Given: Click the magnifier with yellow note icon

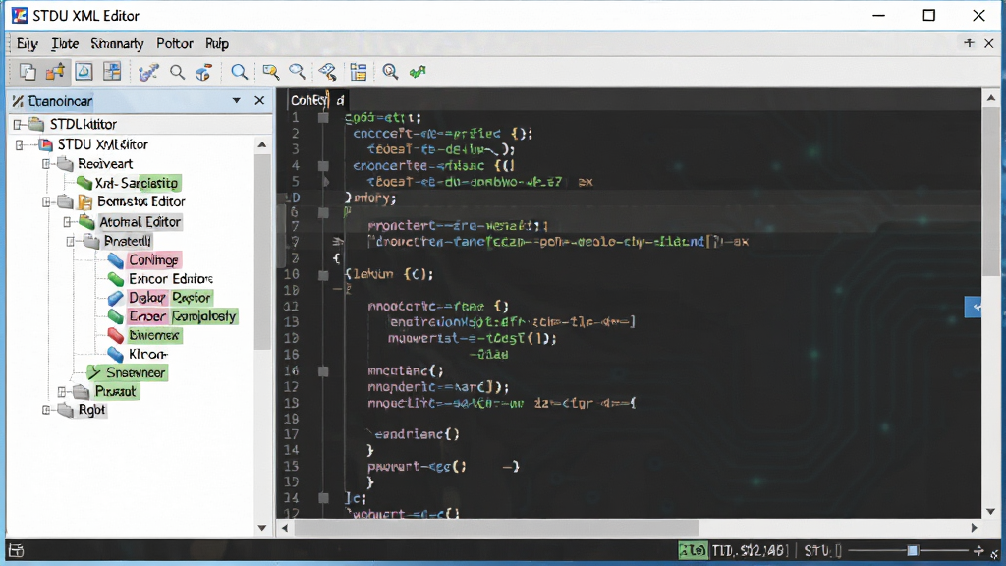Looking at the screenshot, I should [271, 72].
